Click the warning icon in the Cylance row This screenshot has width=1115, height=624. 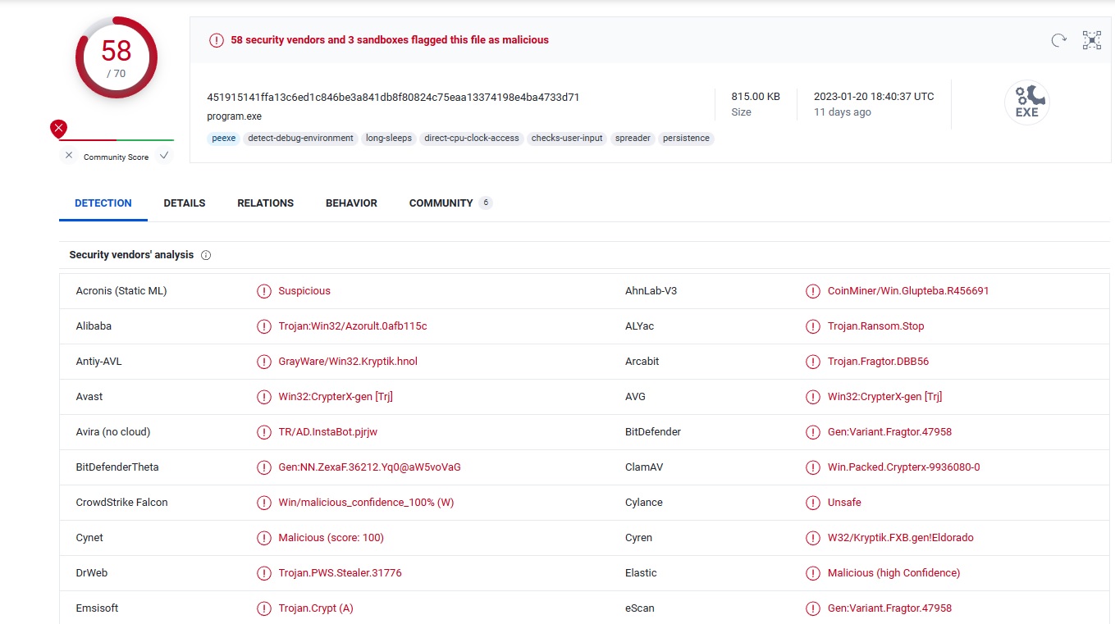click(813, 503)
